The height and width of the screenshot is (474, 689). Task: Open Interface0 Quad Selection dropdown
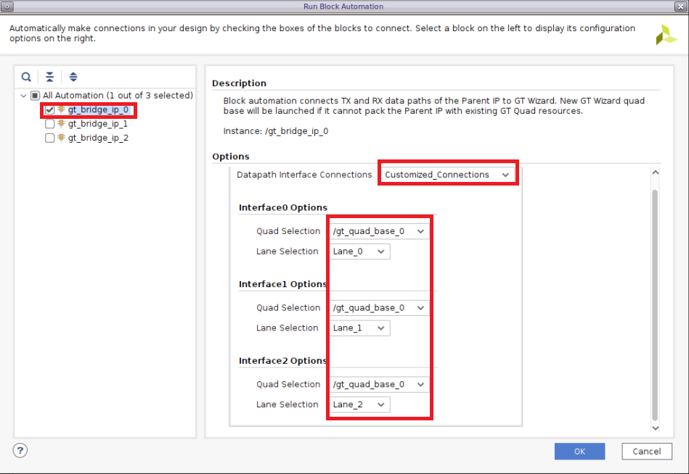(x=378, y=231)
